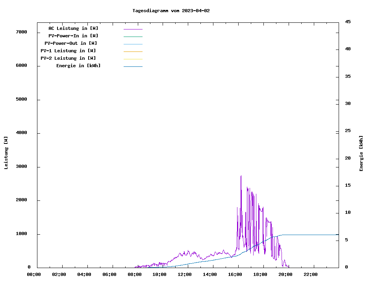
Task: Select the "PV-2 Leistung in [W]" legend label
Action: point(68,58)
